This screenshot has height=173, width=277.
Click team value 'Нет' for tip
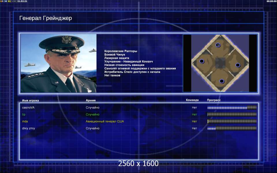(x=194, y=114)
